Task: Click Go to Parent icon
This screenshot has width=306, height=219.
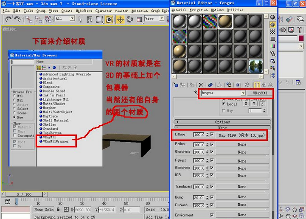Action: pyautogui.click(x=264, y=85)
